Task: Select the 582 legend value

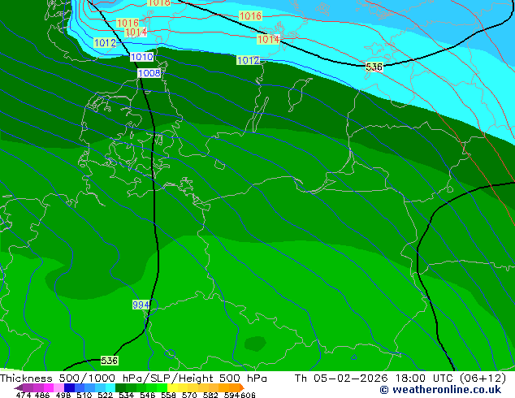Action: coord(210,395)
